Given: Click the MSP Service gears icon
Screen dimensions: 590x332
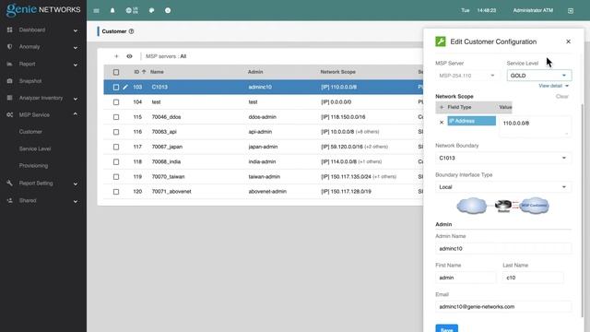Looking at the screenshot, I should (x=10, y=114).
